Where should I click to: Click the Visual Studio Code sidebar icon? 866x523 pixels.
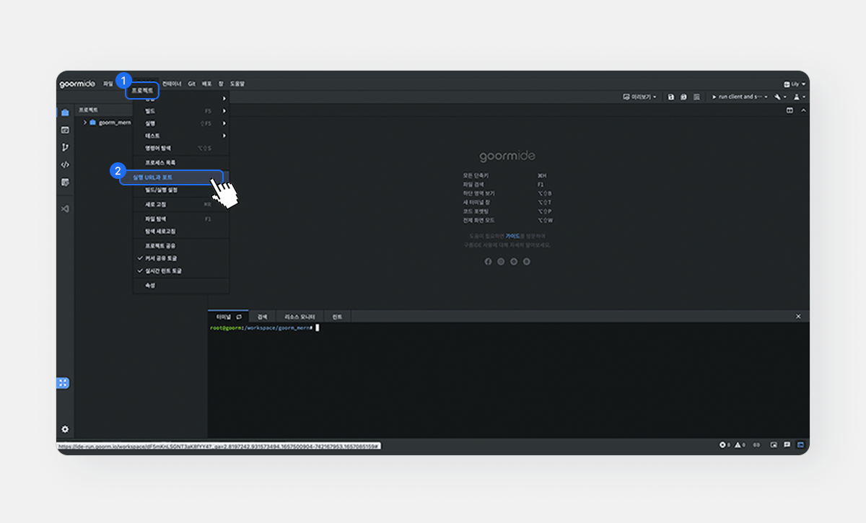point(65,208)
